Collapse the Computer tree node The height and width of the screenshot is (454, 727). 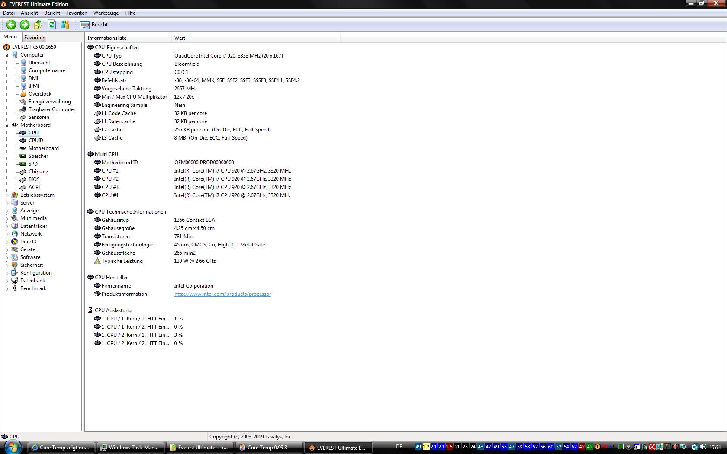tap(7, 55)
